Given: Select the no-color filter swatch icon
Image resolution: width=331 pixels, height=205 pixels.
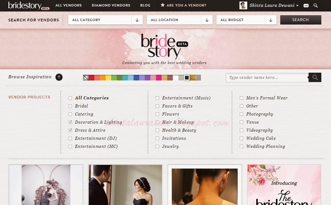Looking at the screenshot, I should tap(86, 78).
